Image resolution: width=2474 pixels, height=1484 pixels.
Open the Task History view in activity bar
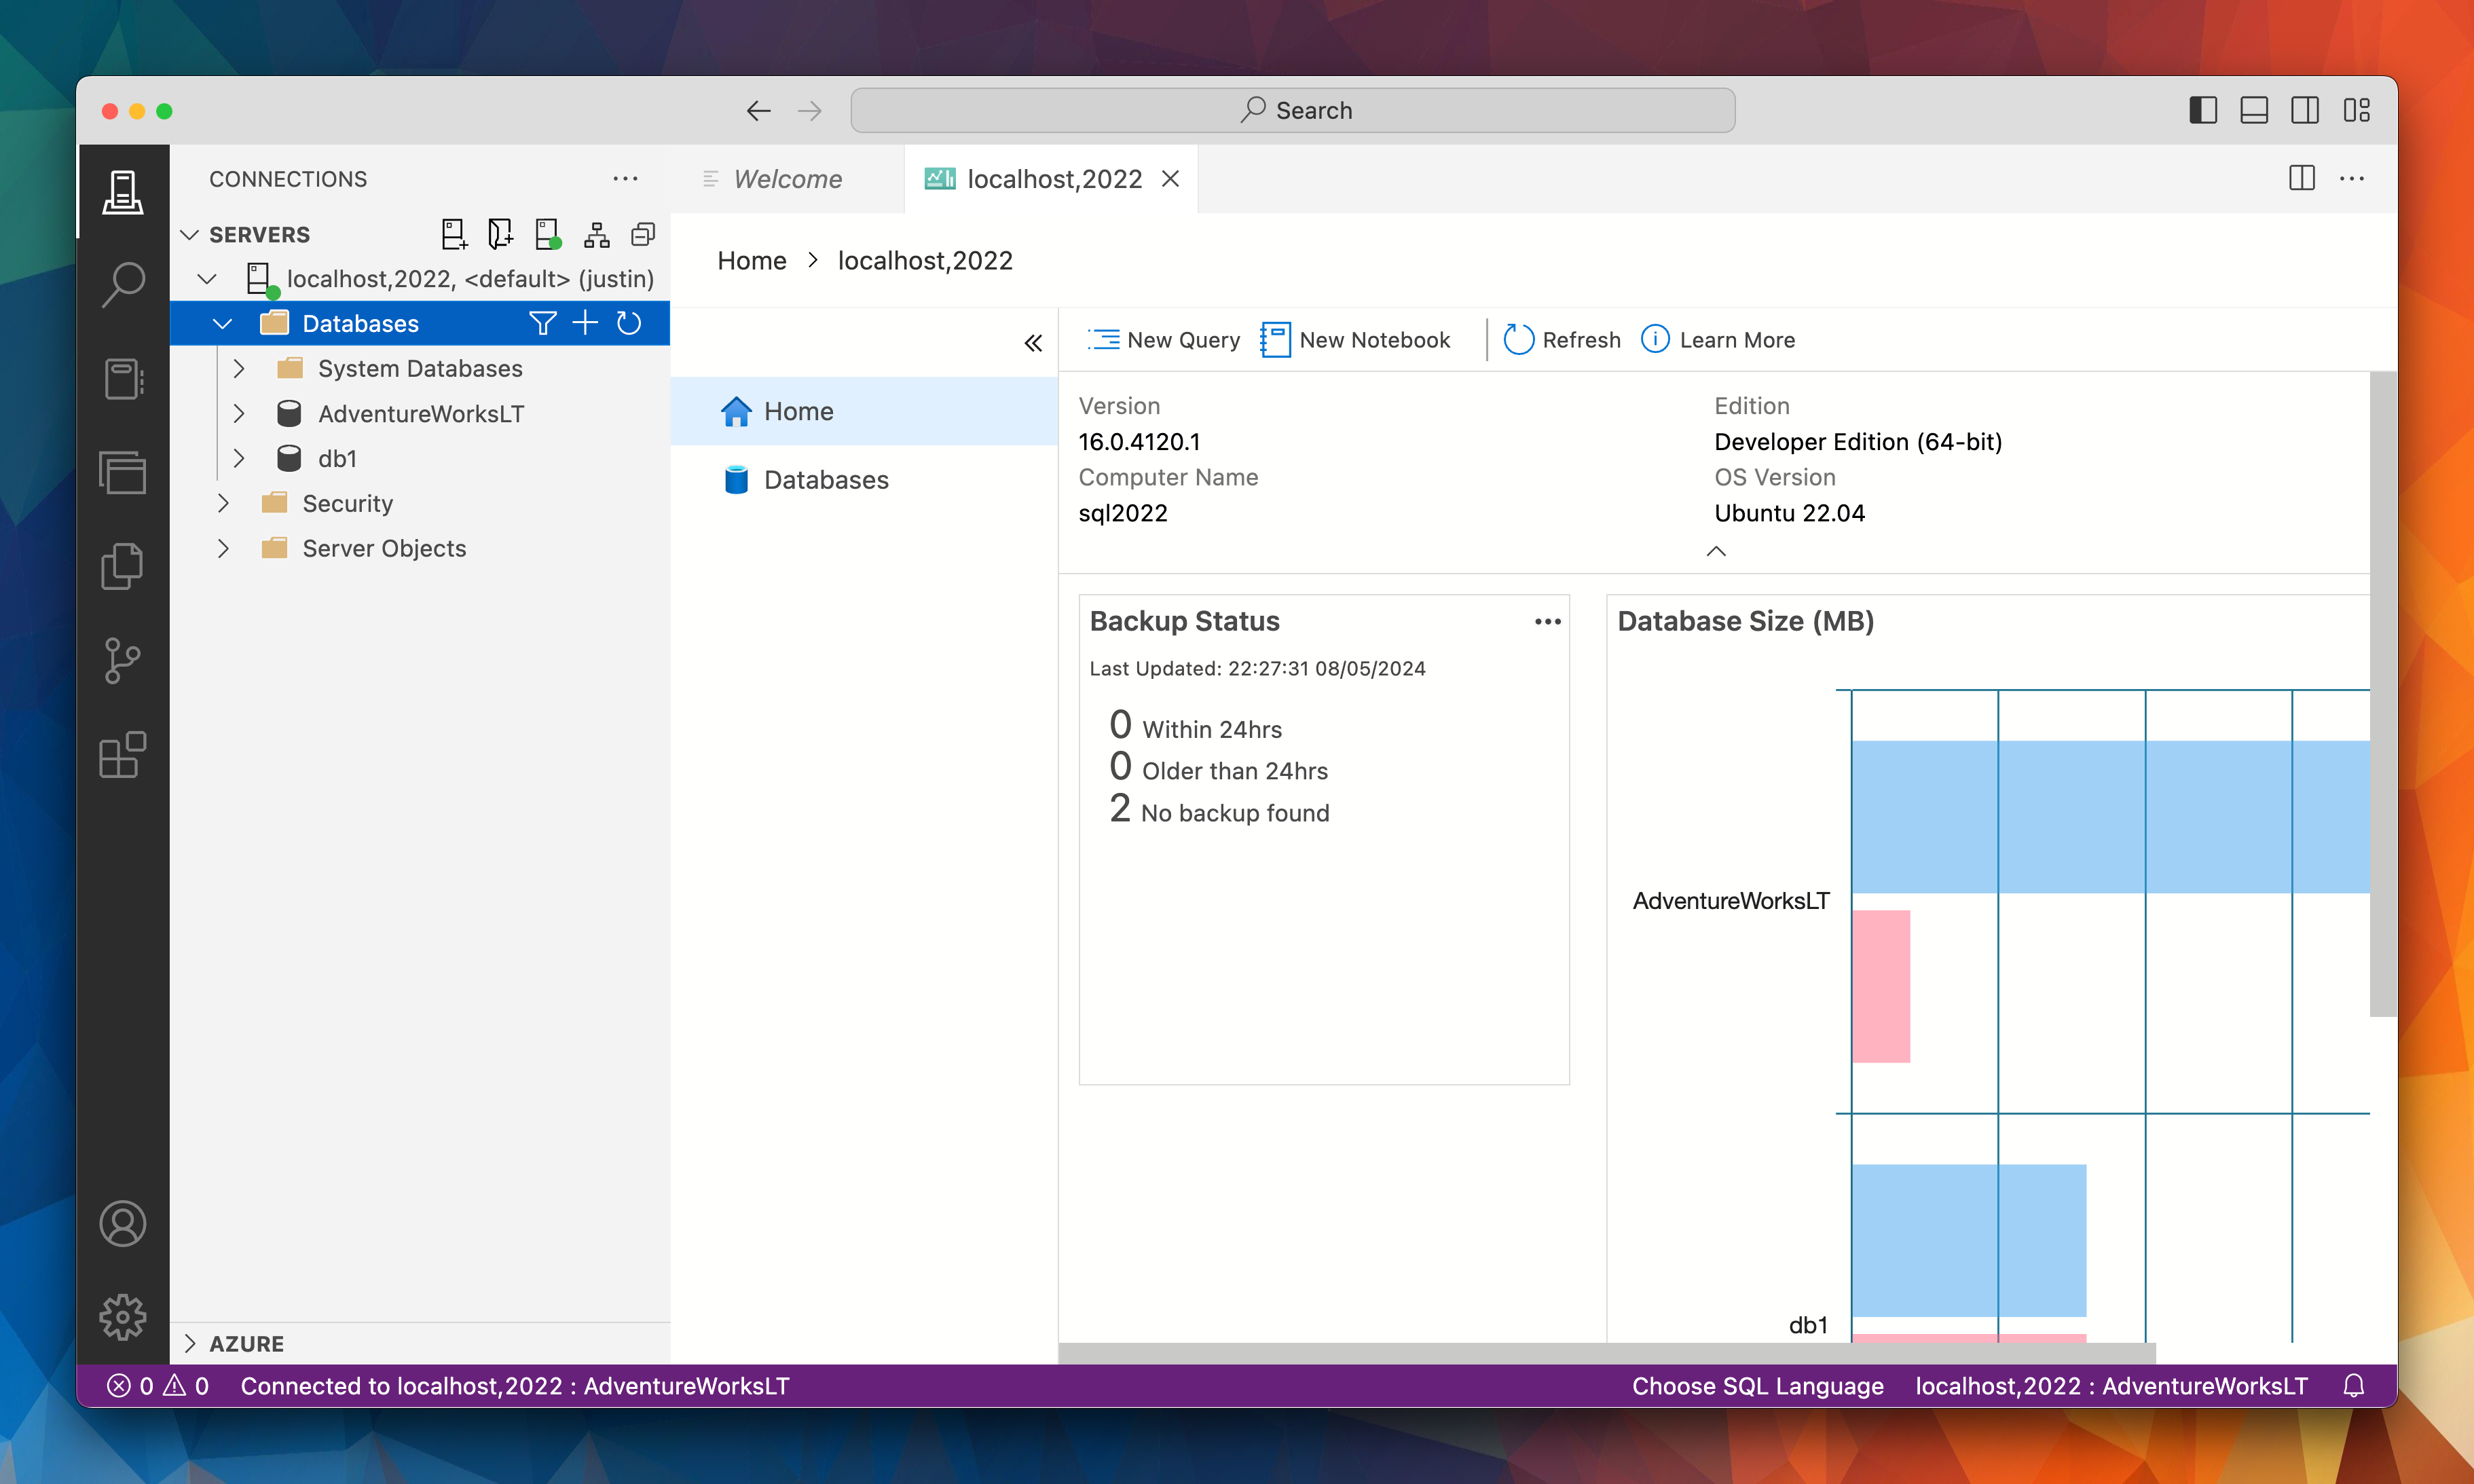(x=122, y=473)
